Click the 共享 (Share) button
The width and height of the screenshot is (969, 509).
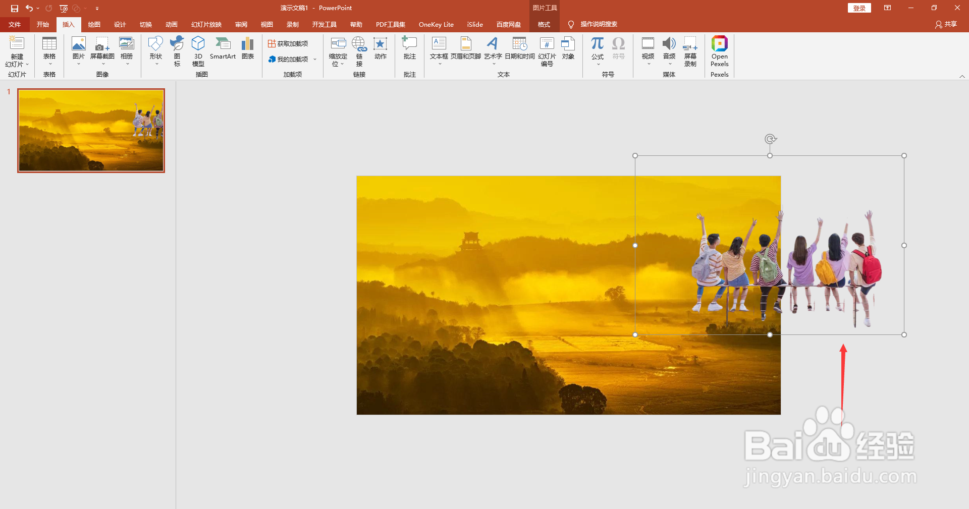pyautogui.click(x=946, y=24)
